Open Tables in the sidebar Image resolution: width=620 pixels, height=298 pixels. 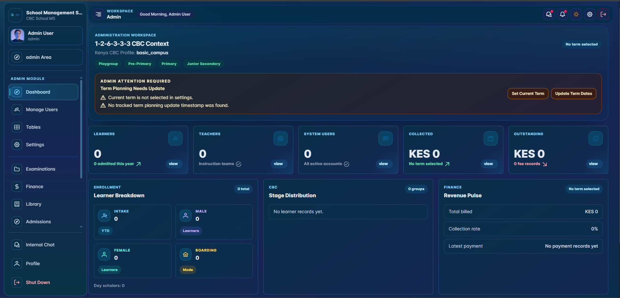(x=43, y=127)
